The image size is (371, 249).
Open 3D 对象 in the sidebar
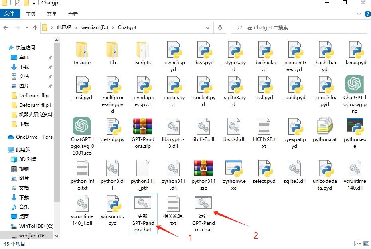point(28,159)
